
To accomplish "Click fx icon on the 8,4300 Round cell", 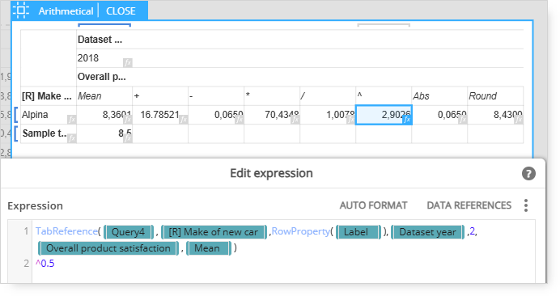I will [518, 120].
